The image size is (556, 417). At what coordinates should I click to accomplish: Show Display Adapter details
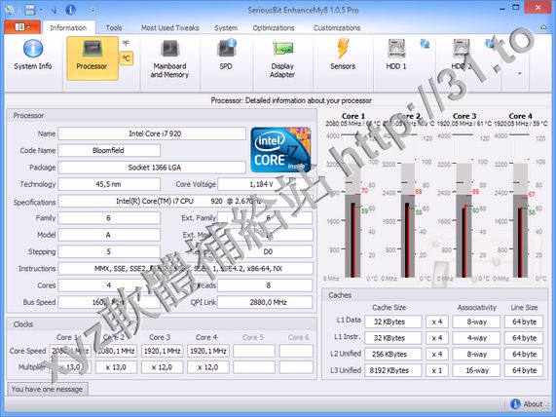pos(282,59)
